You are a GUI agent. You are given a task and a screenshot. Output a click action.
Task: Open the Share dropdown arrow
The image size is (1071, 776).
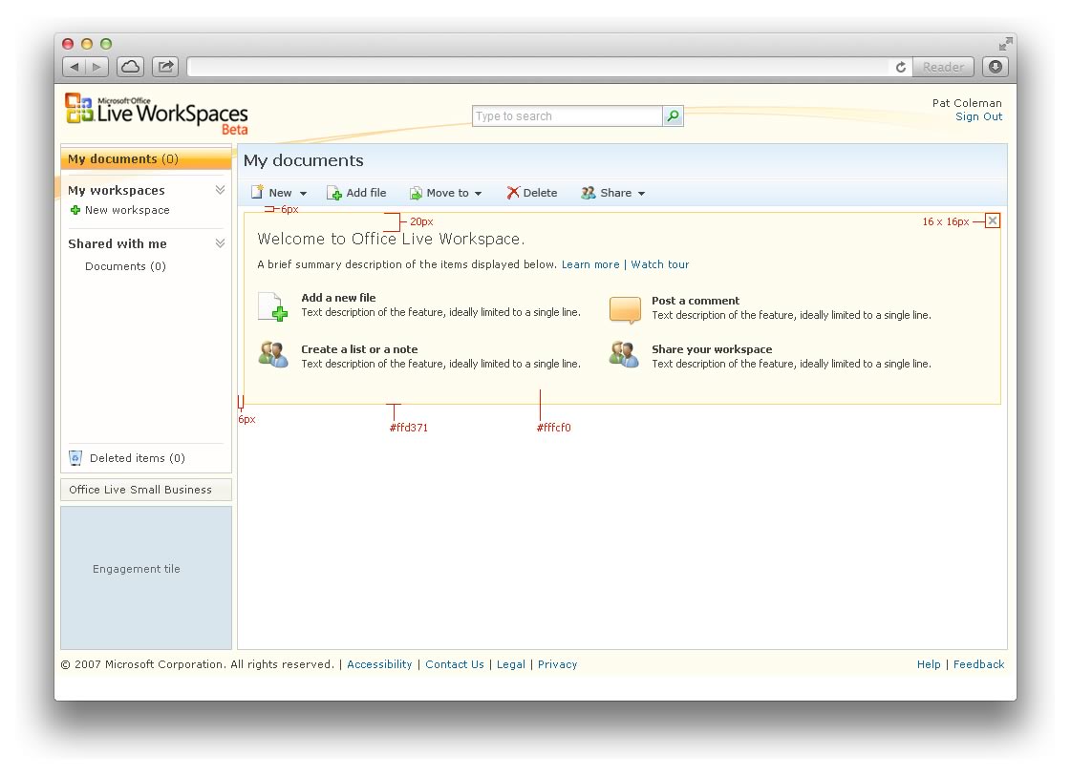click(641, 193)
